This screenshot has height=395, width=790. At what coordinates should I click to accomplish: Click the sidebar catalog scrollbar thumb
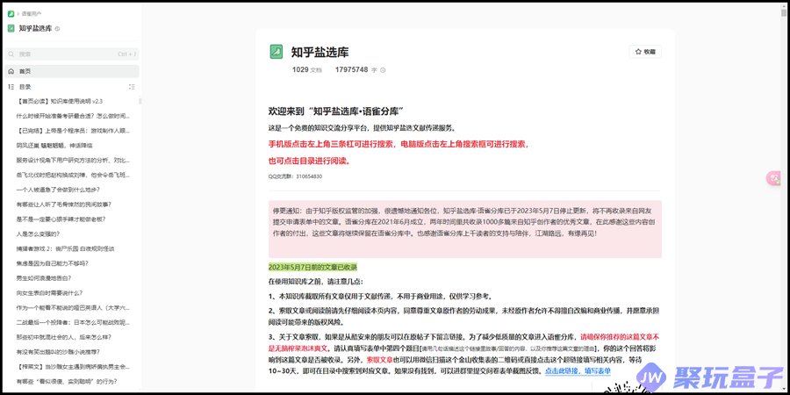[140, 101]
